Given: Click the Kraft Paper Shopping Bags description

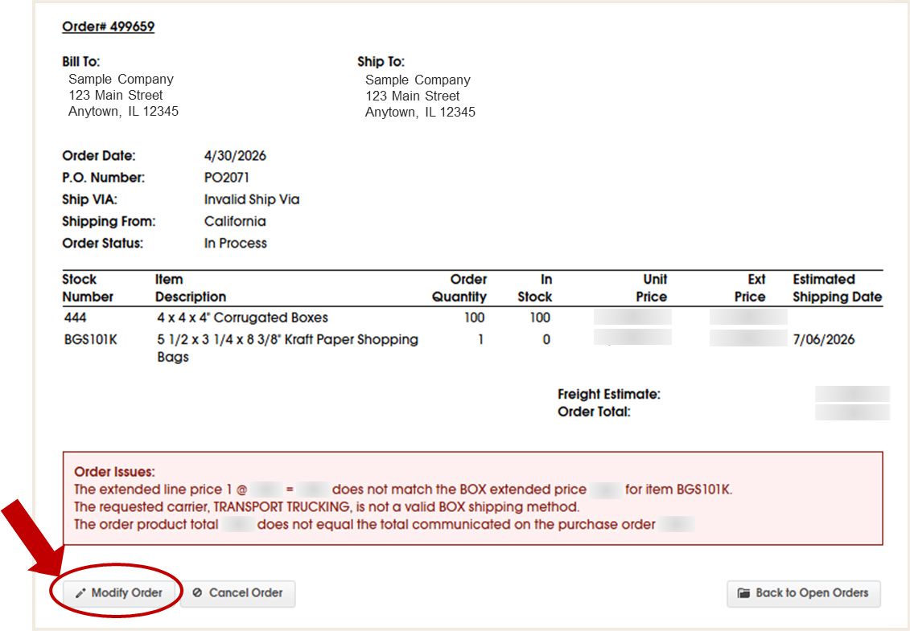Looking at the screenshot, I should point(287,348).
